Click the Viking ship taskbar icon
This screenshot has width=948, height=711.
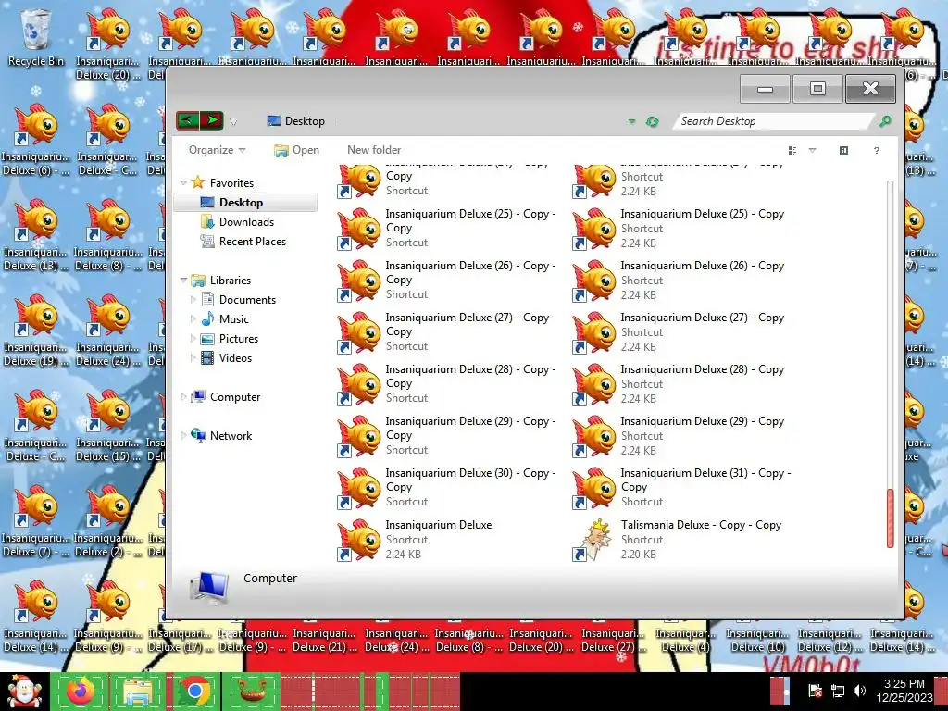coord(253,691)
